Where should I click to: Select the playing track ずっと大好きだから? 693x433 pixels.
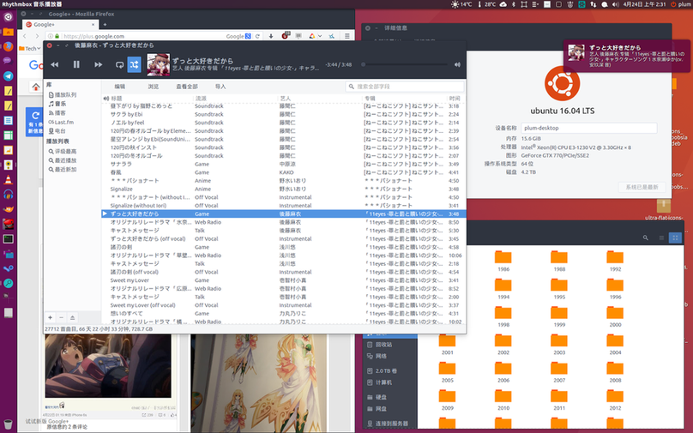[x=283, y=213]
